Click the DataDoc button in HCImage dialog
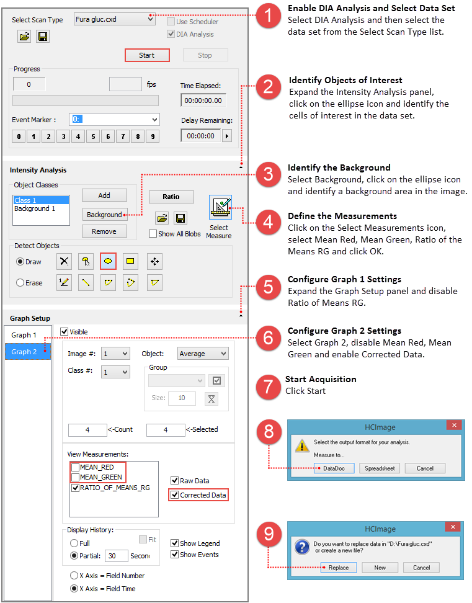 coord(333,468)
